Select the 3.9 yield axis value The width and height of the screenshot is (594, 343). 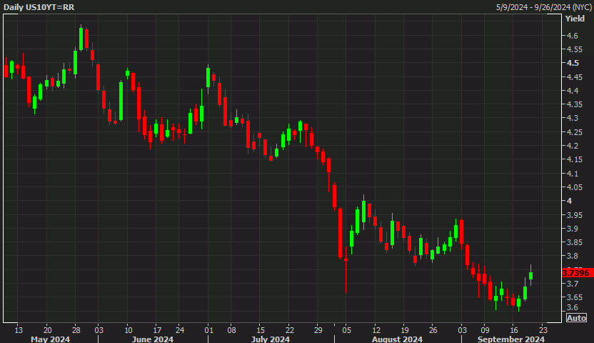click(x=572, y=228)
